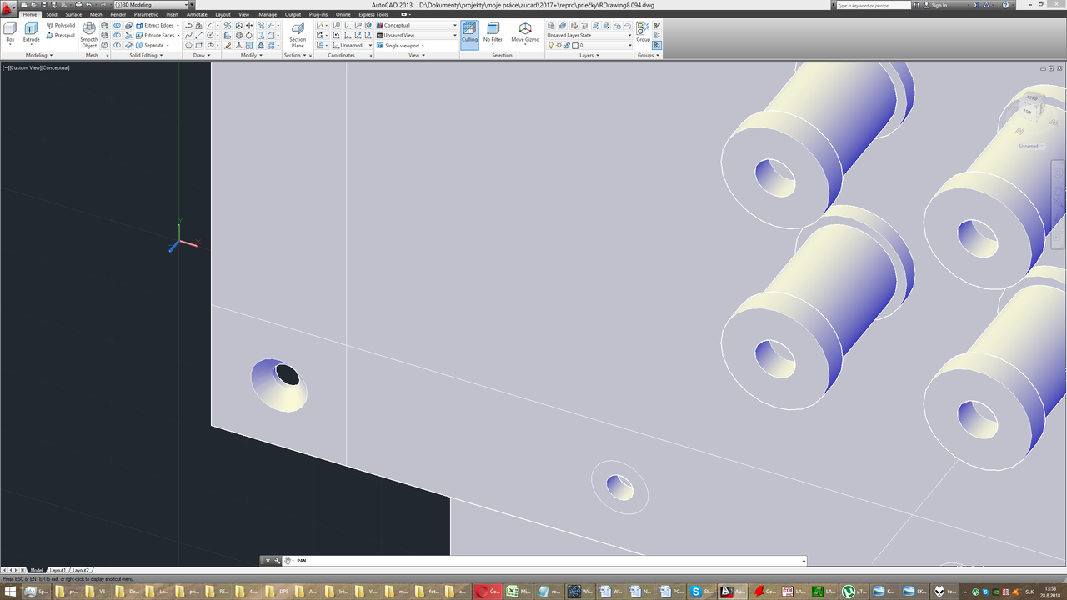Click Sign In in the title bar
This screenshot has height=600, width=1067.
(x=939, y=5)
